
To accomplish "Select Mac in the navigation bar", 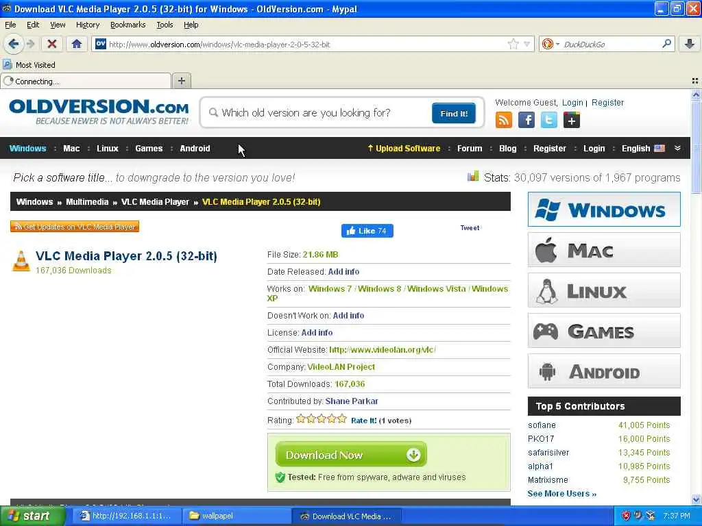I will (71, 148).
